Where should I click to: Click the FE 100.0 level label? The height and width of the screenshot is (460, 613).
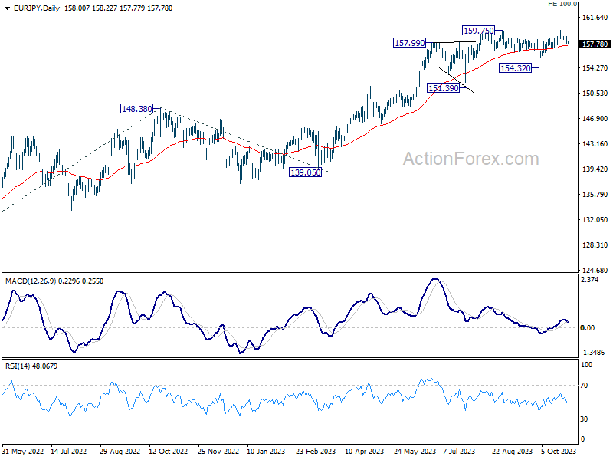[x=562, y=4]
